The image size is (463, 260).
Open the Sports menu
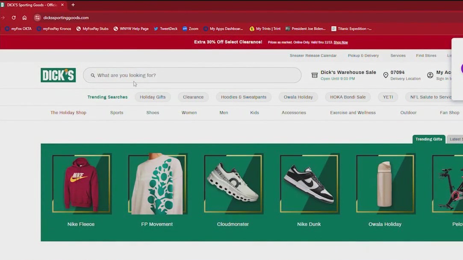coord(117,113)
